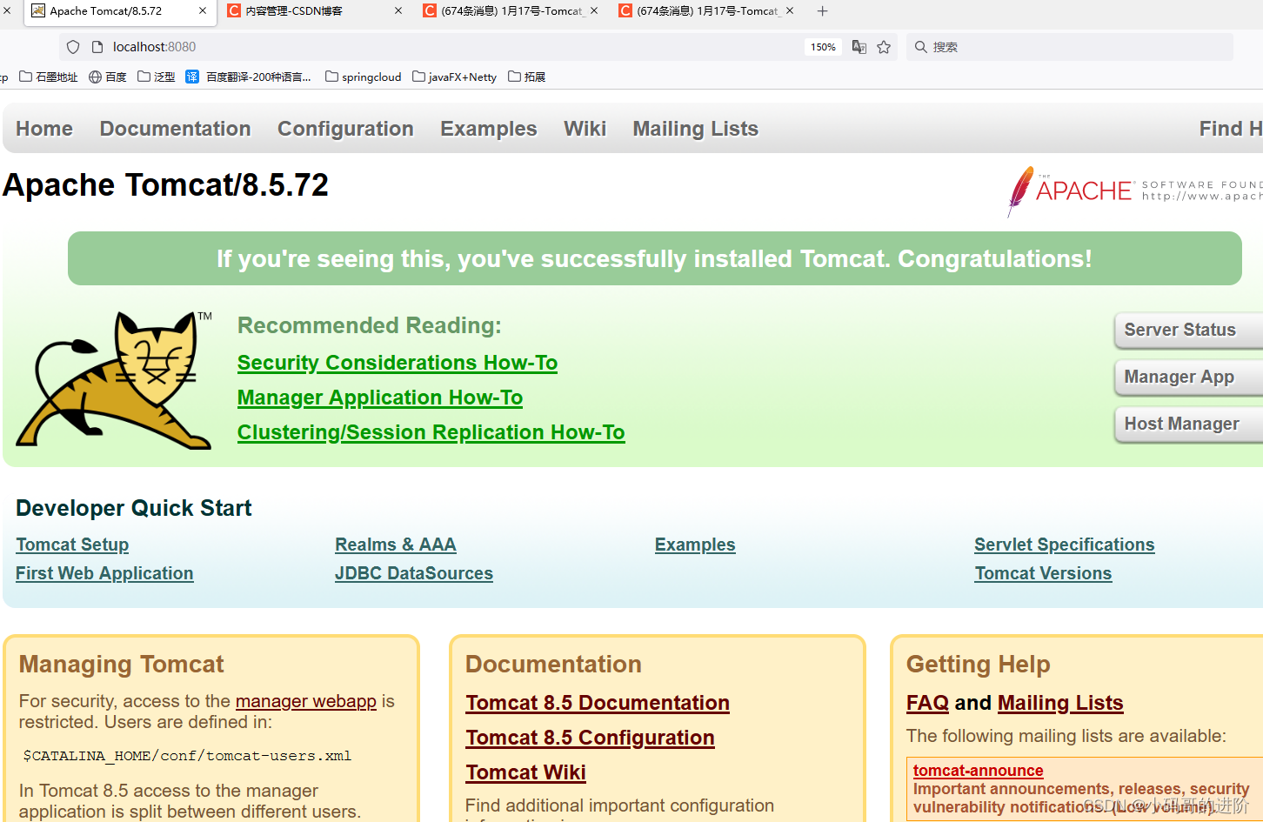Click the Server Status button
1263x822 pixels.
[1179, 330]
